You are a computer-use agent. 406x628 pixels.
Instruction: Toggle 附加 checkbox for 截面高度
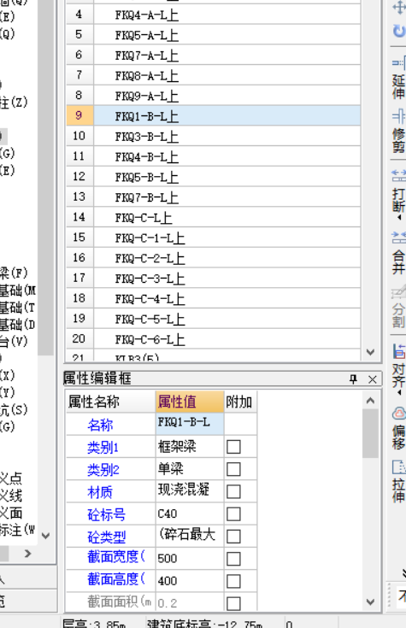pos(233,581)
